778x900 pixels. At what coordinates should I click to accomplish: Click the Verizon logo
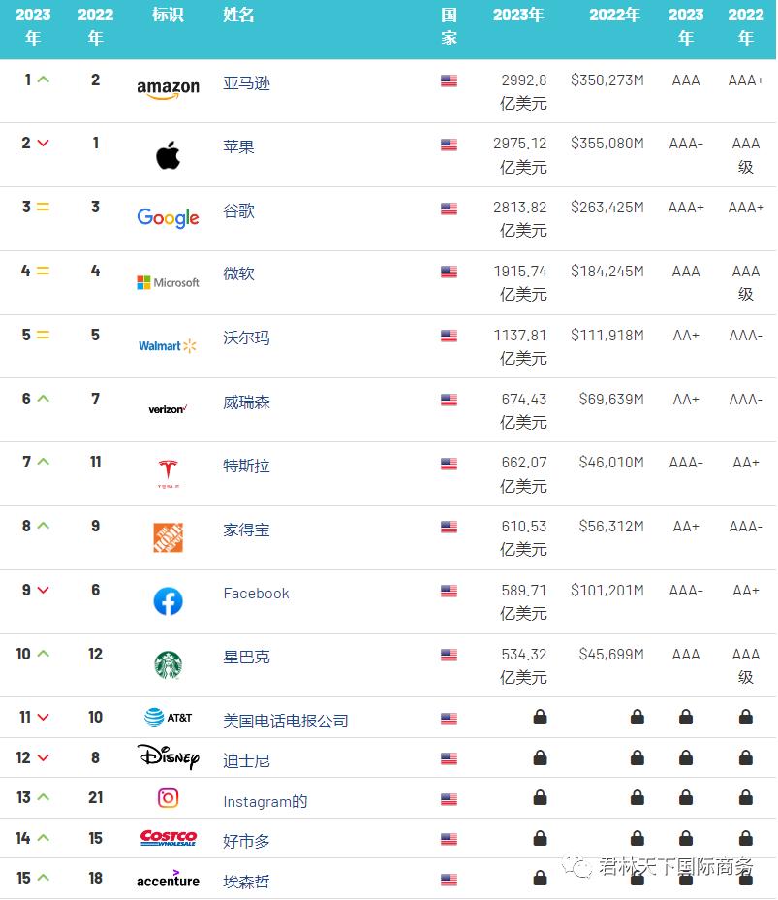click(x=167, y=409)
